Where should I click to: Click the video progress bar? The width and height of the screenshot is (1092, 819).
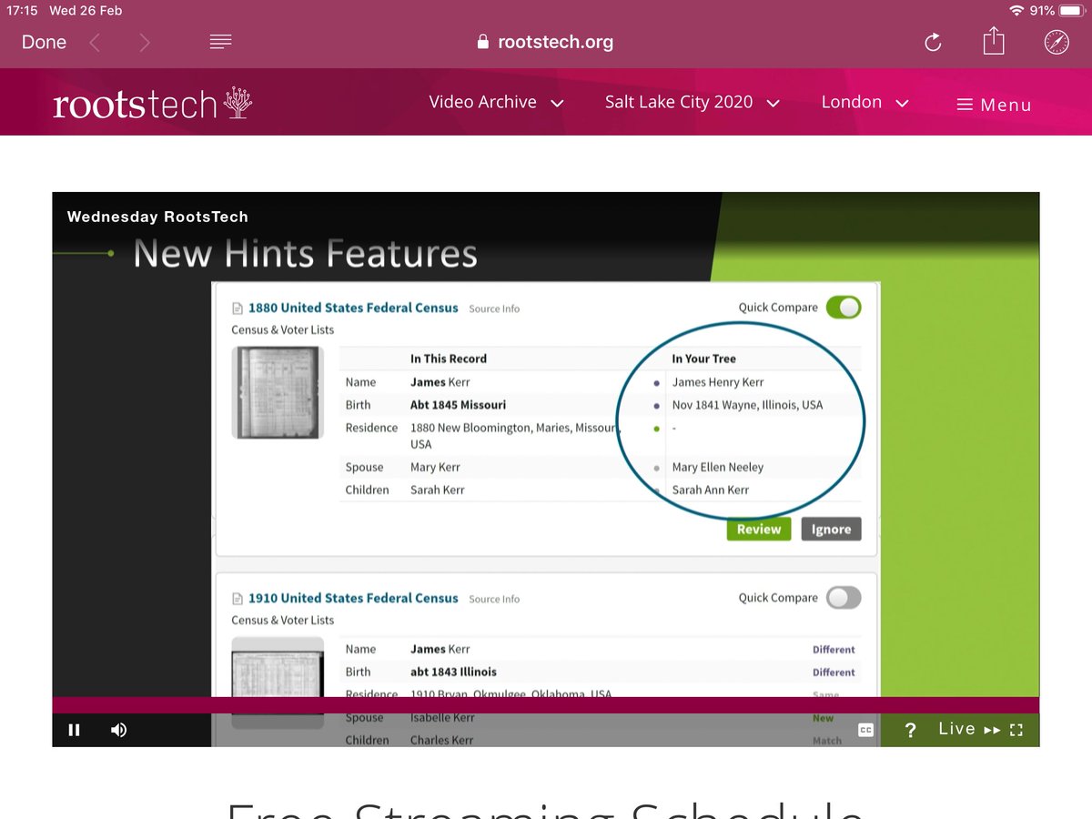[546, 705]
